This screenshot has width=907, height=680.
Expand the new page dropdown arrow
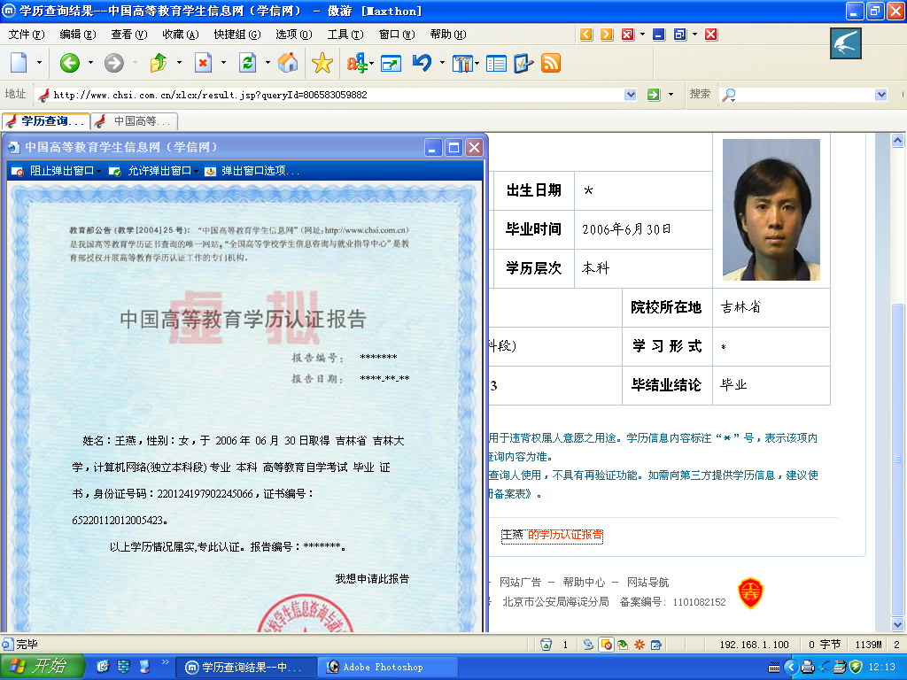(39, 63)
